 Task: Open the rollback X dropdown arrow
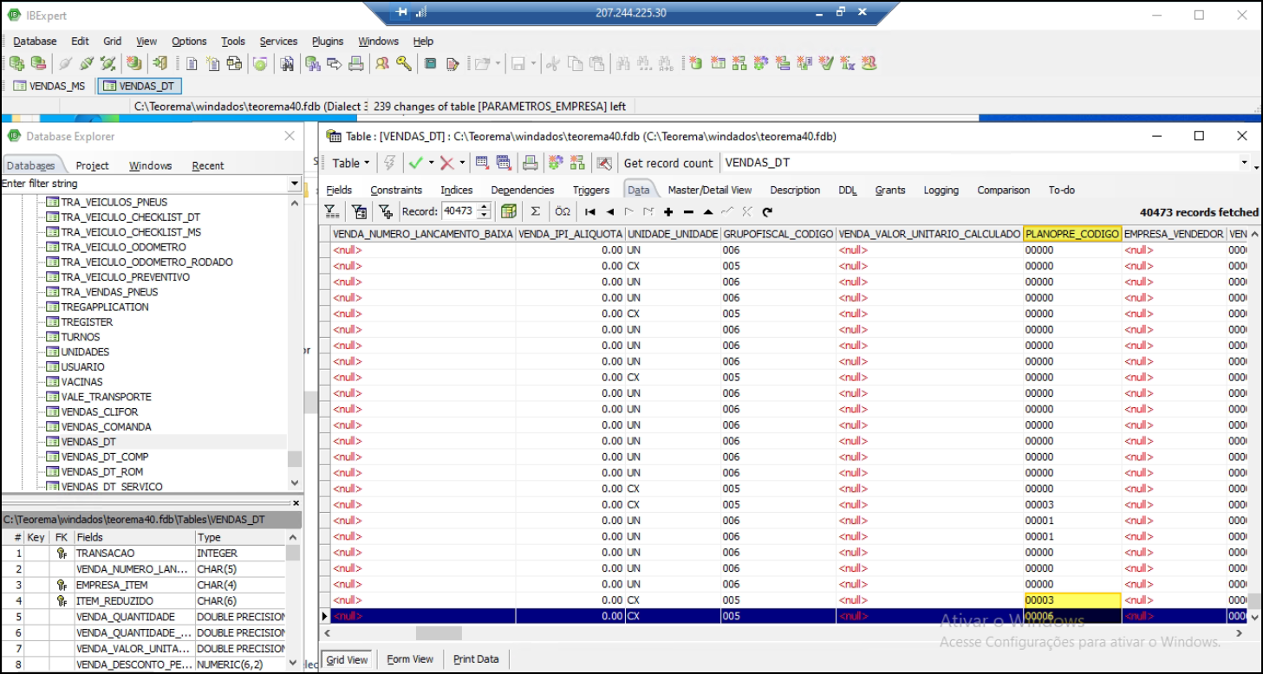(462, 163)
